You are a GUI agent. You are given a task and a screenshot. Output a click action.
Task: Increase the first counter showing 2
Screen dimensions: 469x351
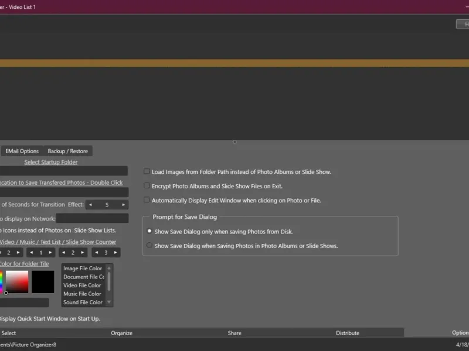tap(18, 253)
